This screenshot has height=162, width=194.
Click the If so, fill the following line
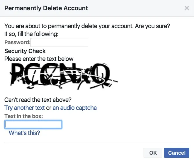coord(32,34)
